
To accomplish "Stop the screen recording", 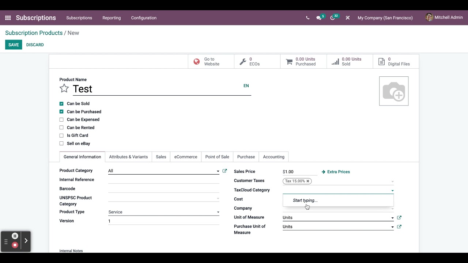I will (x=15, y=245).
